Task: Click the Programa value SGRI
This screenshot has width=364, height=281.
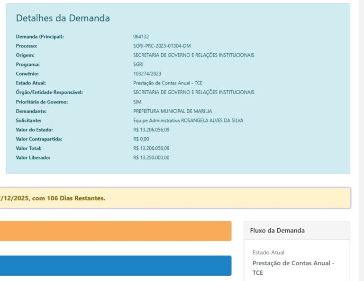Action: [138, 65]
